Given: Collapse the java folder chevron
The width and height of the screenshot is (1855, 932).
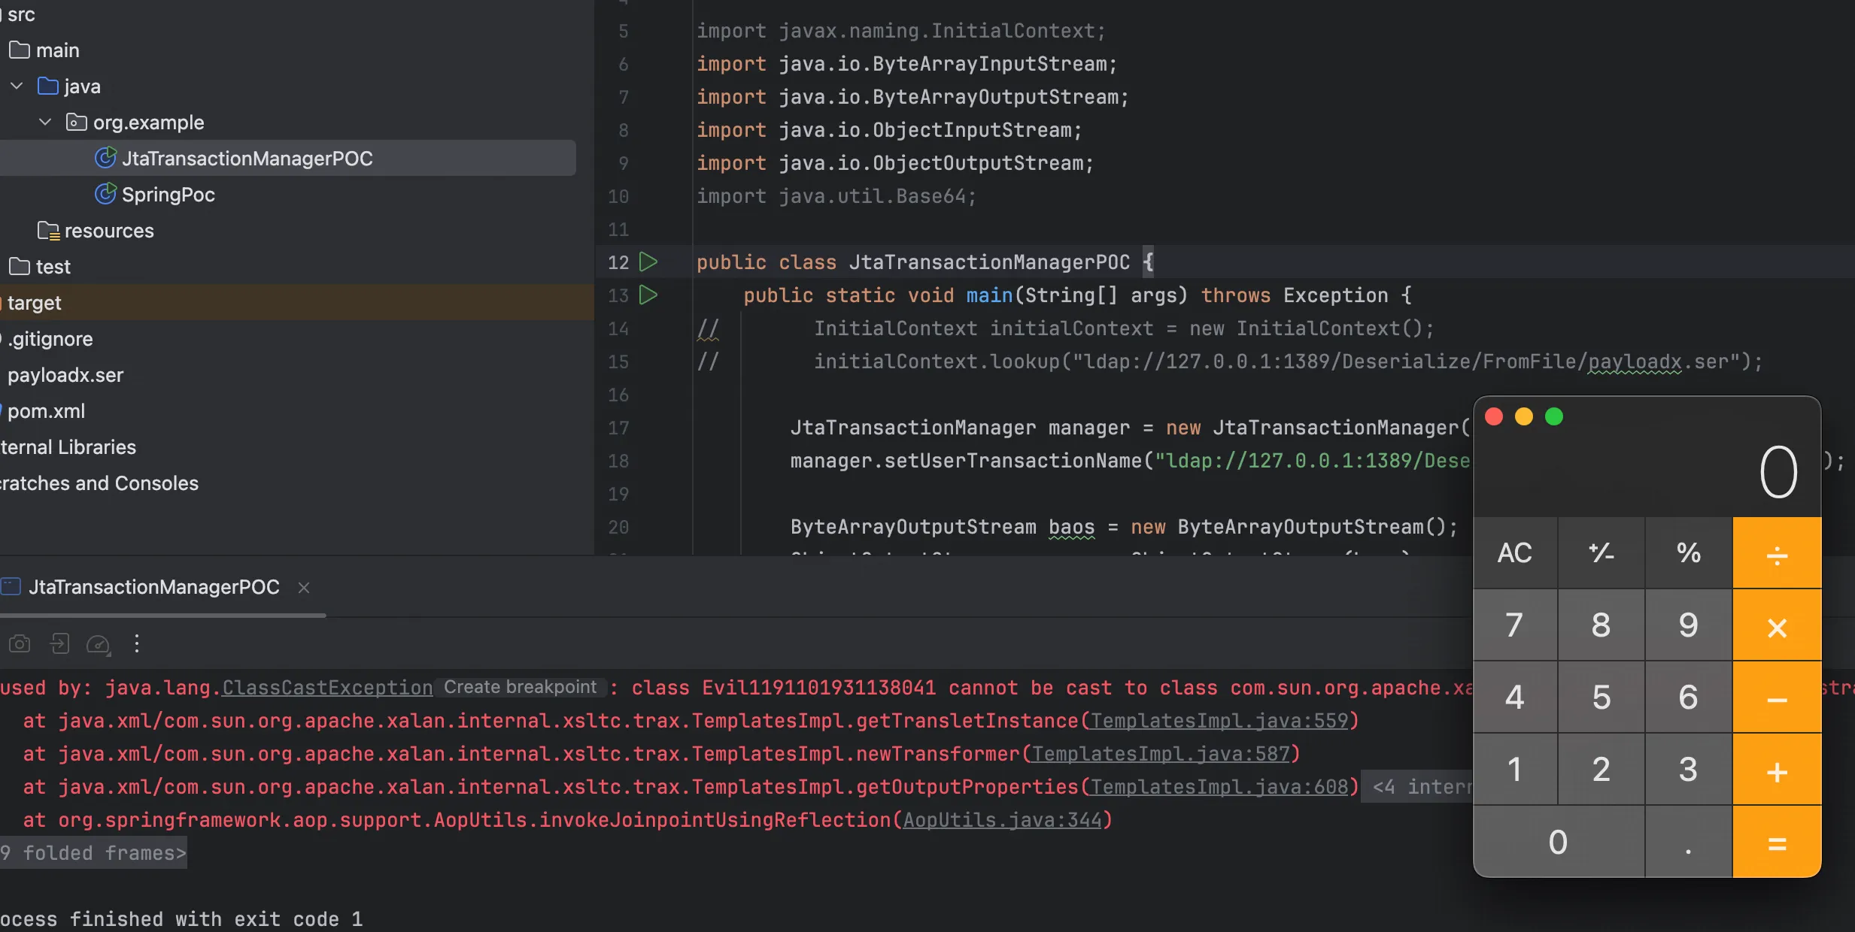Looking at the screenshot, I should pos(17,86).
